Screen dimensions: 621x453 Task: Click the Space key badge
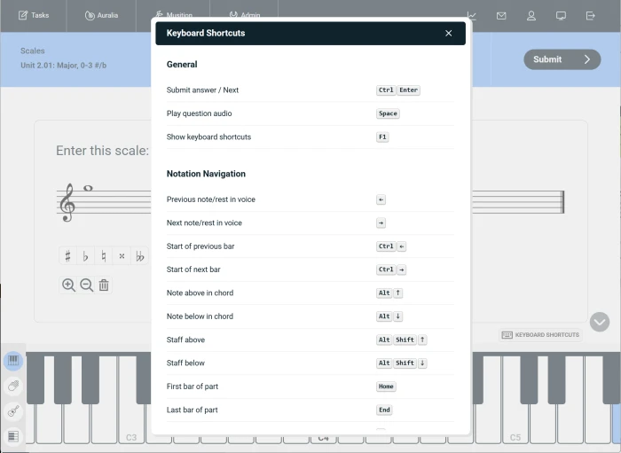tap(388, 113)
